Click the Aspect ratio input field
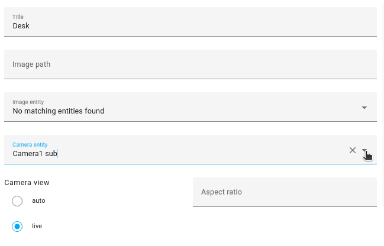The image size is (384, 246). point(285,192)
